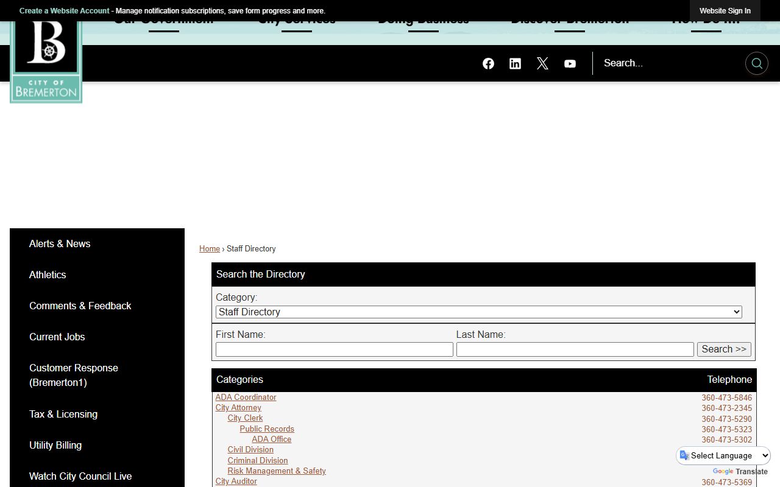Open Tax & Licensing sidebar item
This screenshot has height=487, width=780.
pos(63,414)
